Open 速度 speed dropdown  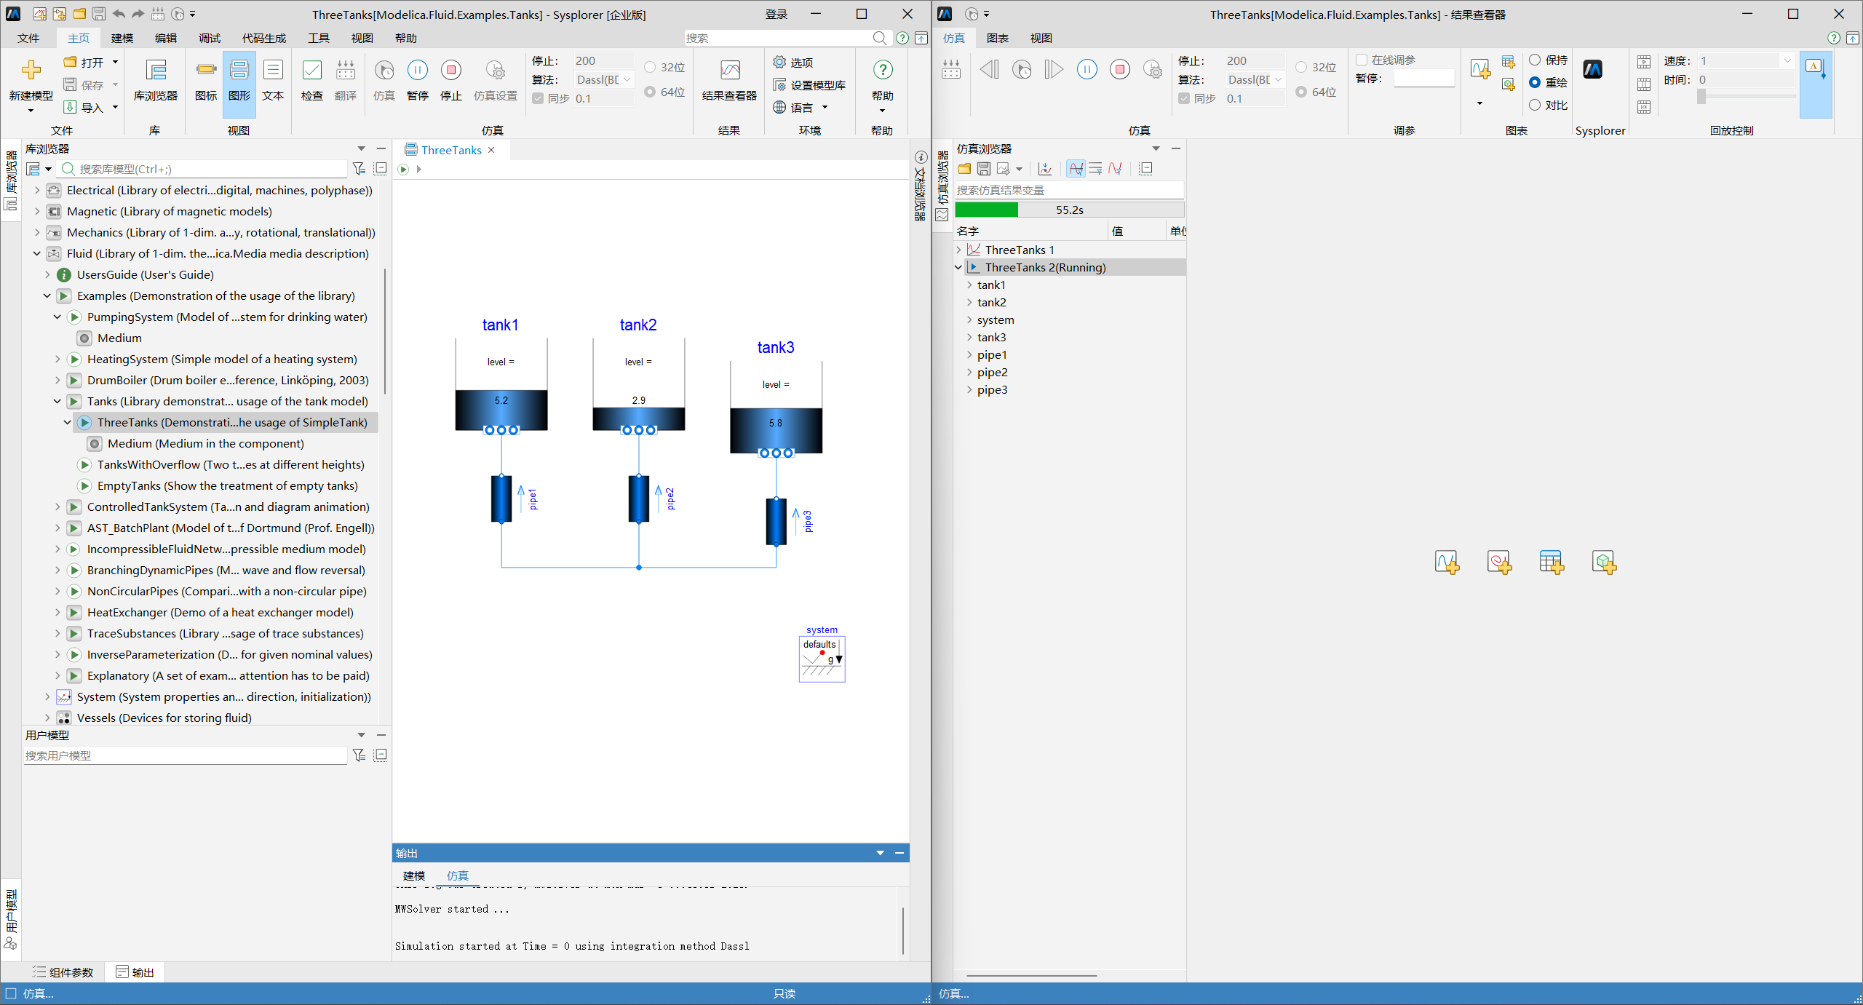[x=1746, y=61]
